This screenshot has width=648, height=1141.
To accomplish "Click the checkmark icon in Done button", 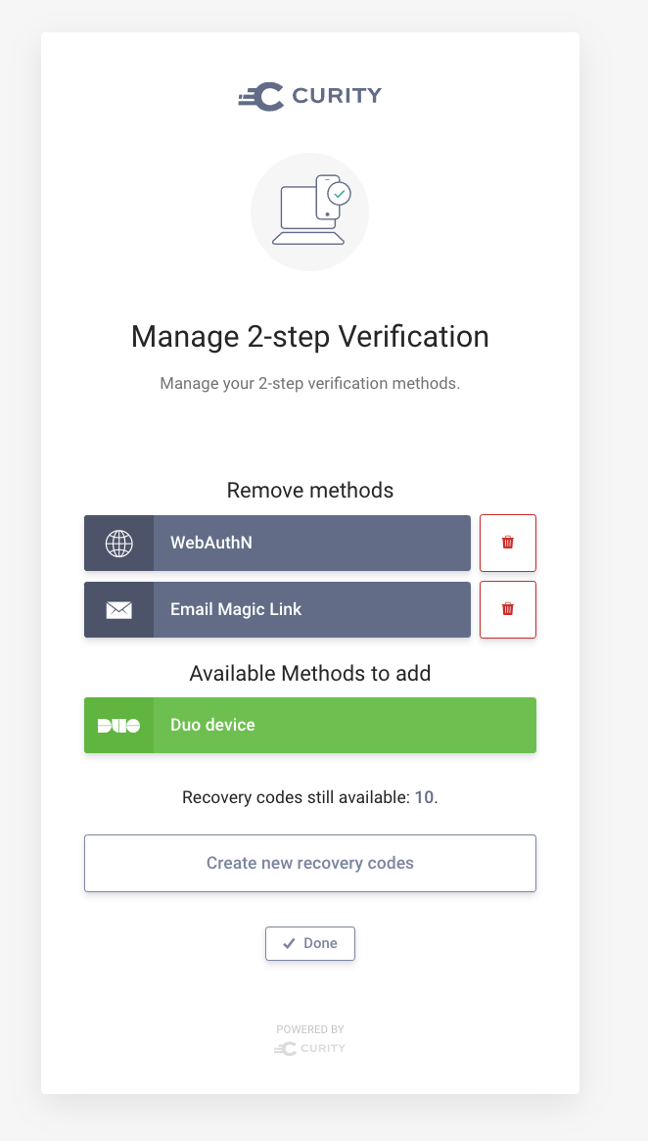I will pos(289,944).
